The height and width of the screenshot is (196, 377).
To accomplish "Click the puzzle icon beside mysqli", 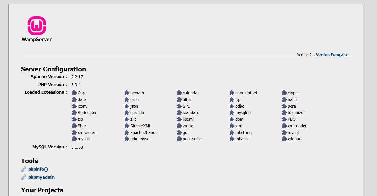I will click(x=74, y=139).
